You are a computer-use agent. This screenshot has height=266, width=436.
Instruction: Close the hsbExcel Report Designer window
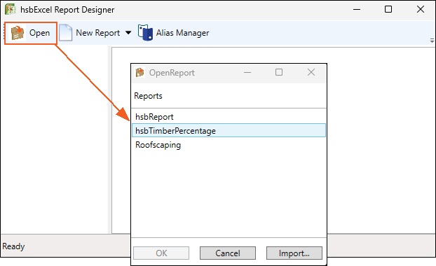(421, 9)
